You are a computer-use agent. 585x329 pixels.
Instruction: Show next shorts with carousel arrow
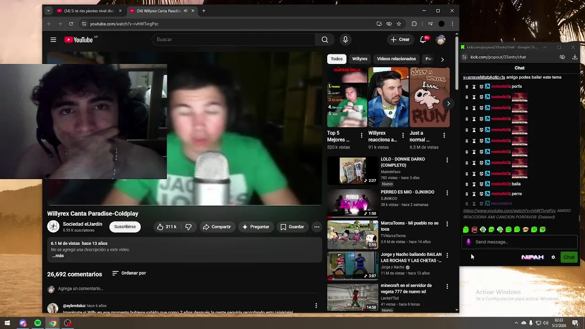pos(448,104)
